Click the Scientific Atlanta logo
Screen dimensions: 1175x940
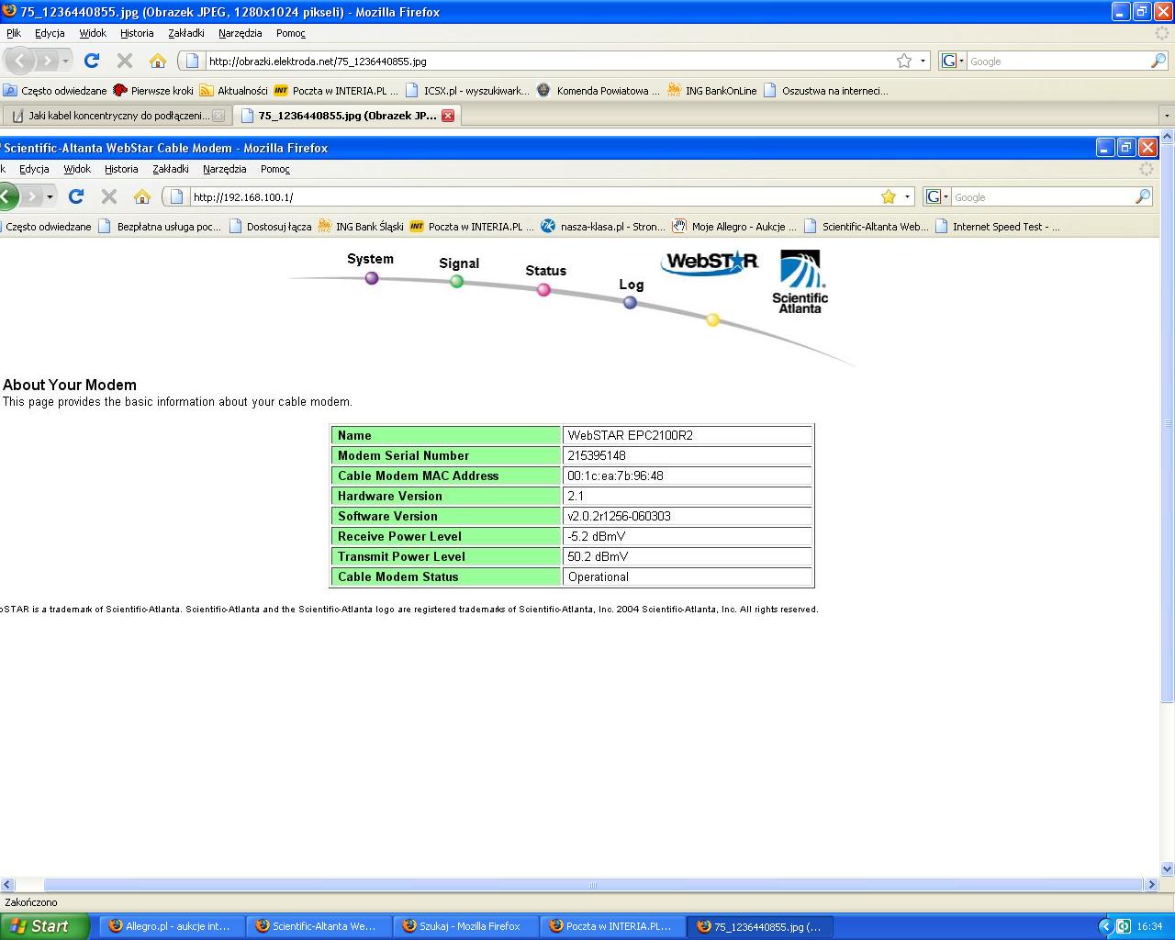click(x=800, y=282)
